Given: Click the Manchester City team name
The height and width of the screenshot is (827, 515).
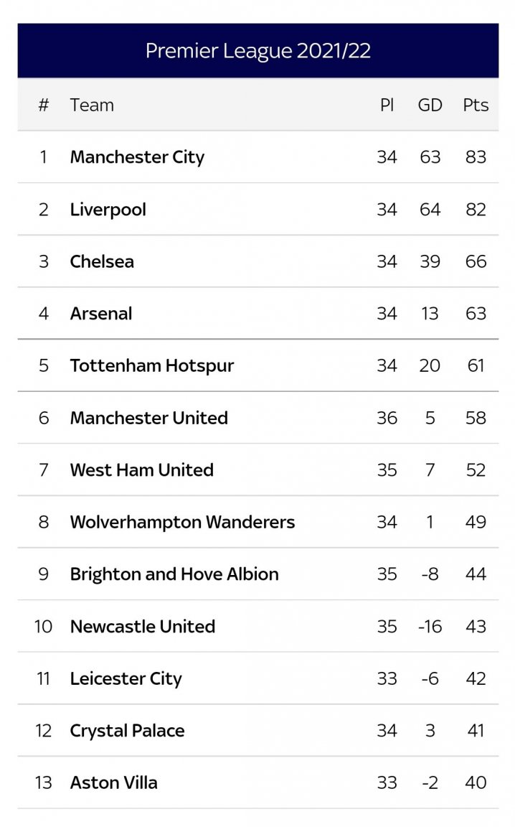Looking at the screenshot, I should pos(137,157).
